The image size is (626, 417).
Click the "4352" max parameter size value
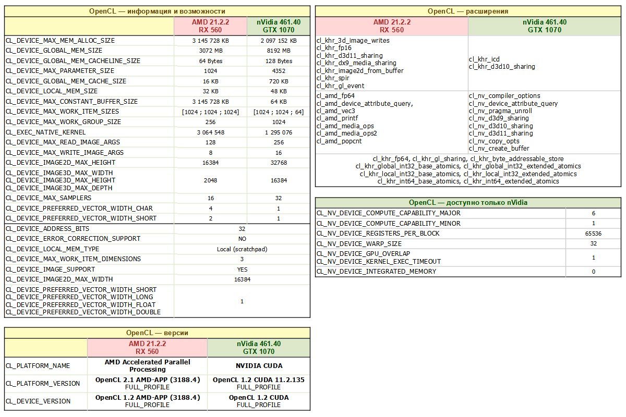point(279,71)
